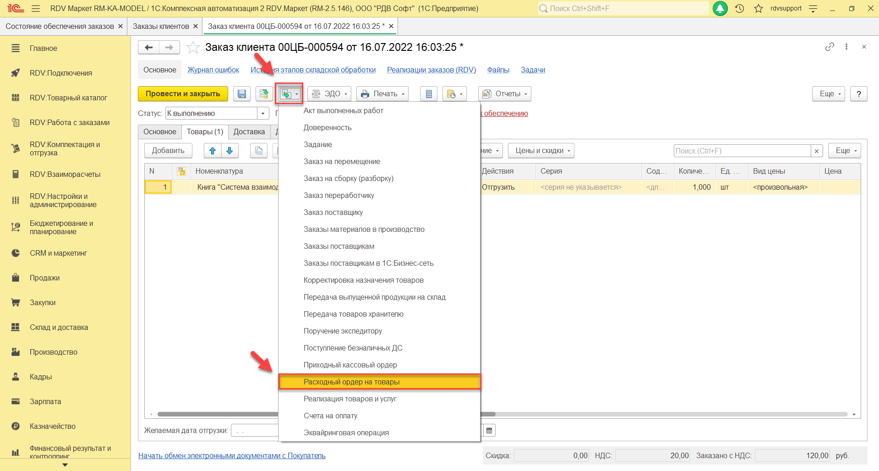Move the row down with the blue arrow
This screenshot has height=471, width=879.
coord(229,151)
